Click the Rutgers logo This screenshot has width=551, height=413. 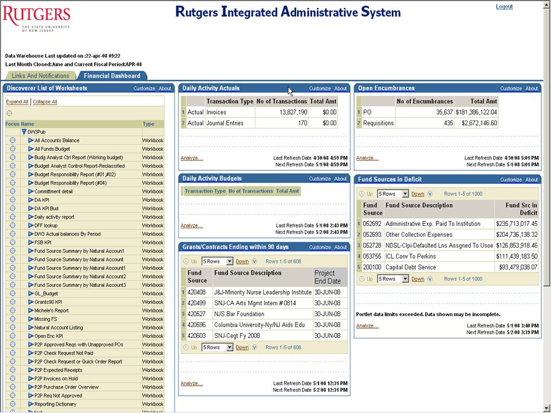(37, 18)
